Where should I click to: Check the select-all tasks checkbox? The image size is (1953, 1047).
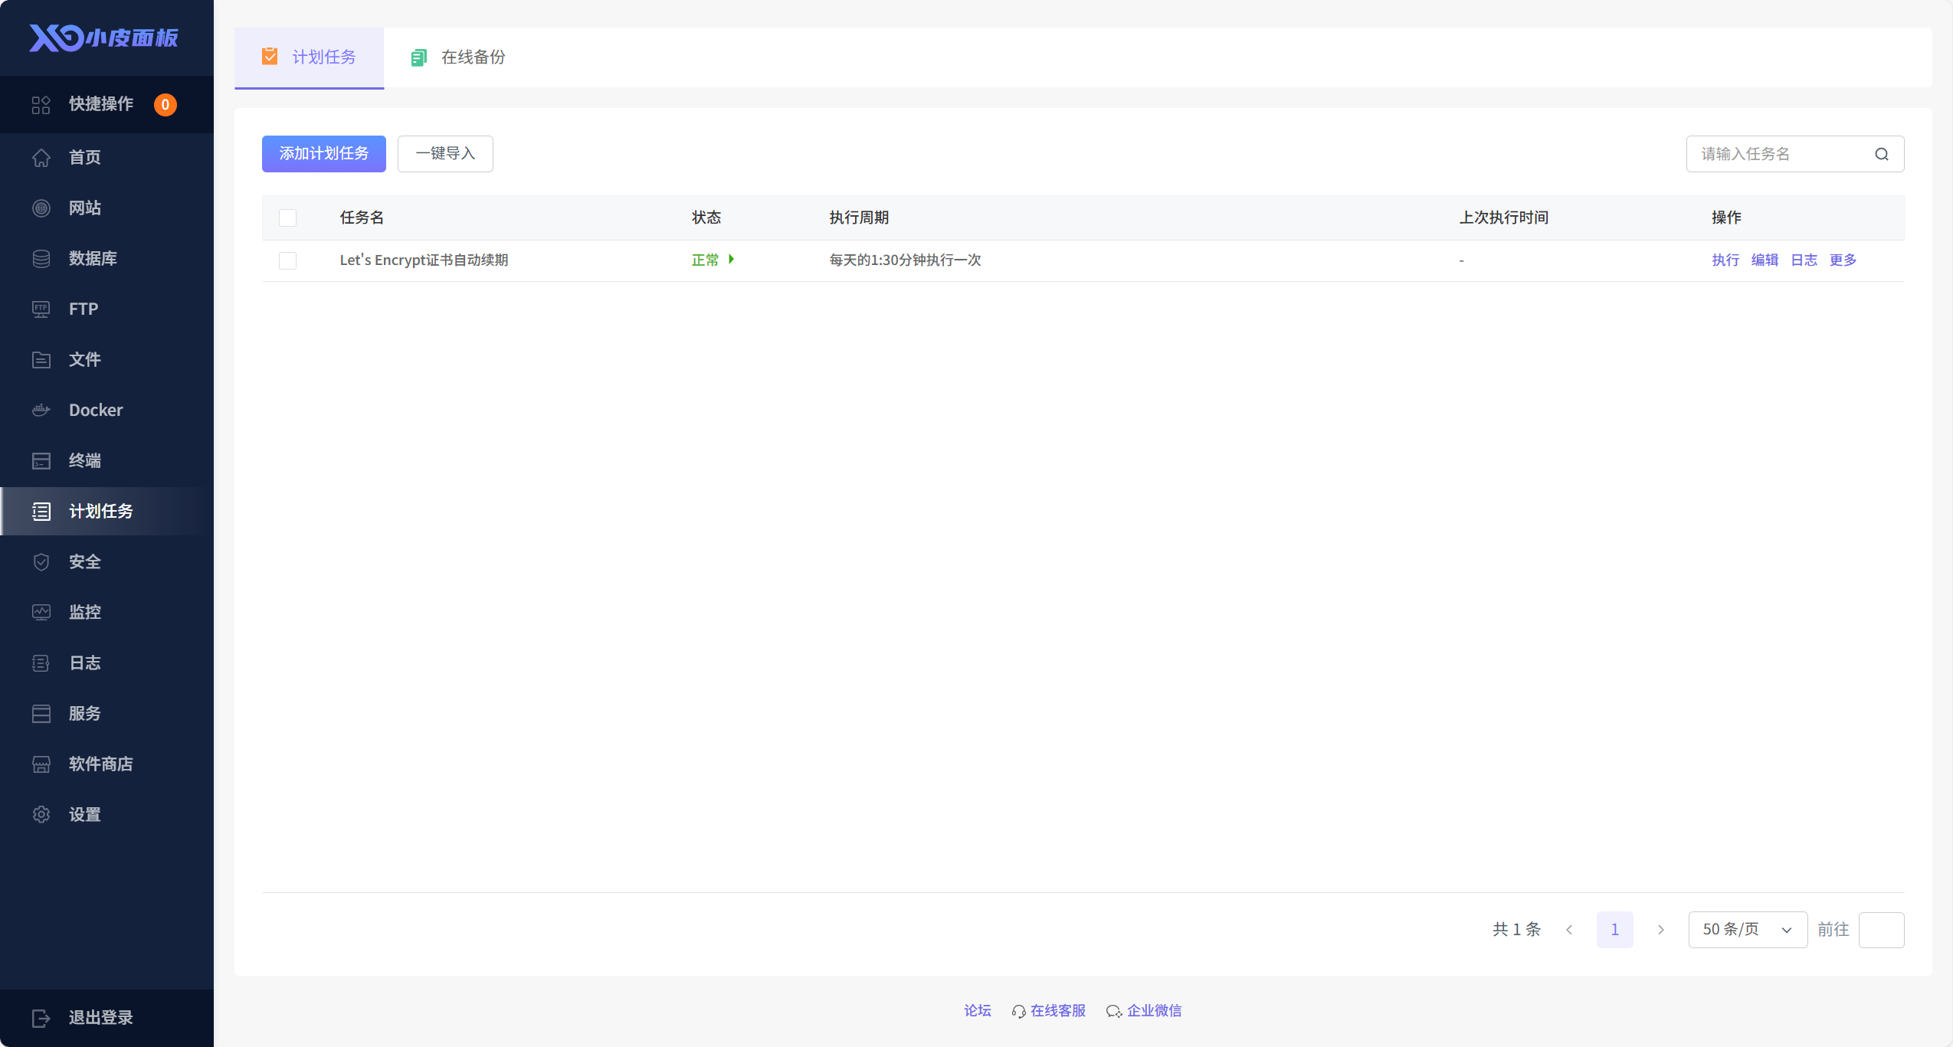pyautogui.click(x=287, y=218)
